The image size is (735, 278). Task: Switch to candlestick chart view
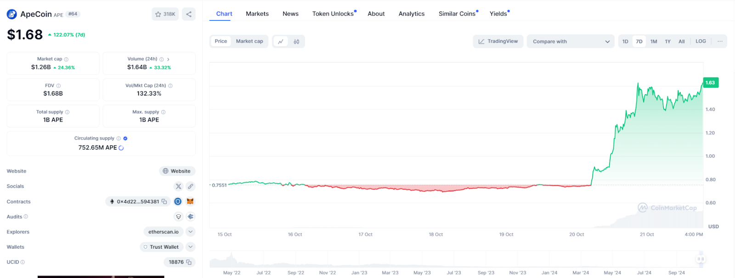(296, 41)
